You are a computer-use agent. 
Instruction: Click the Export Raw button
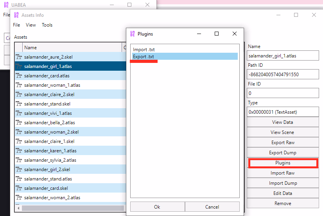tap(283, 143)
